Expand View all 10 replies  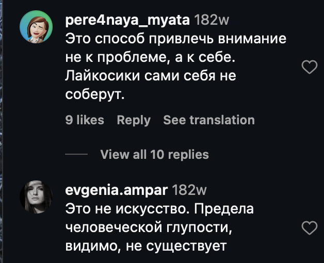(x=154, y=154)
